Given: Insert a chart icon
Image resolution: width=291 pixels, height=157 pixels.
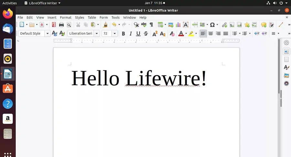Looking at the screenshot, I should click(x=178, y=25).
